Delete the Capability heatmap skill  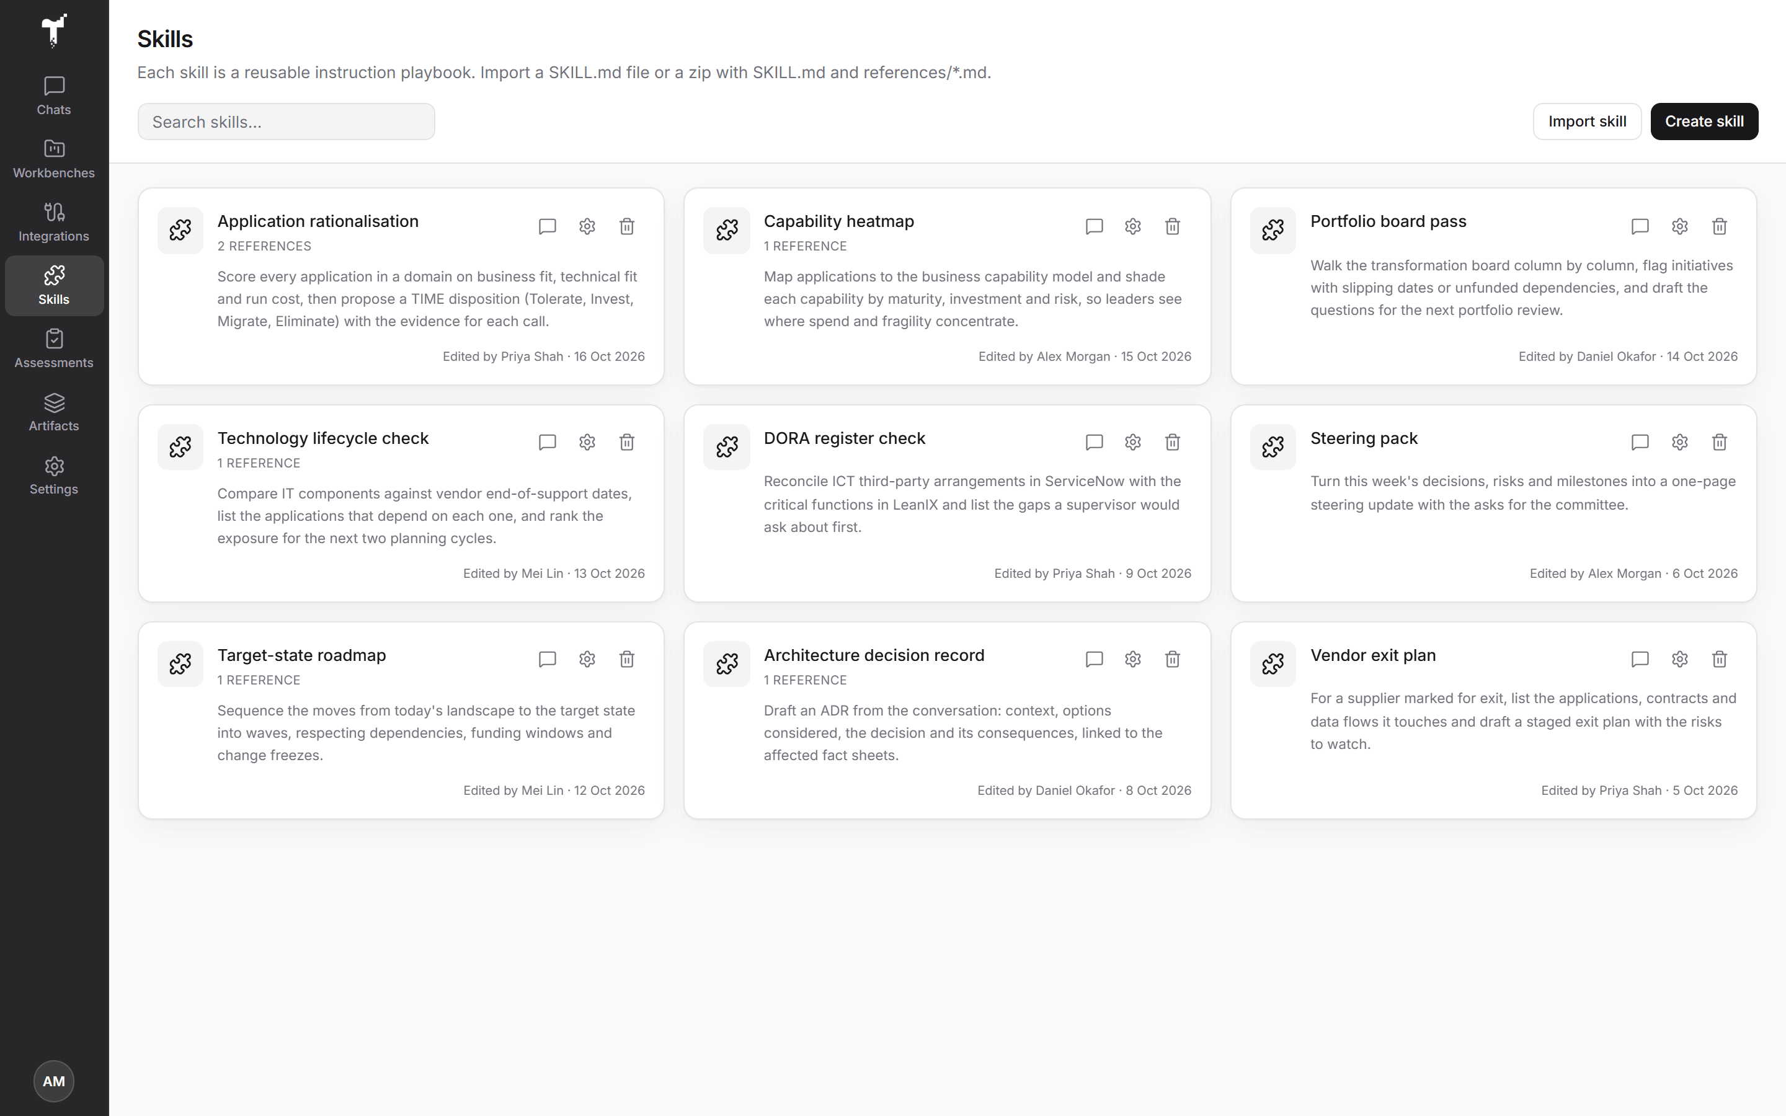tap(1173, 226)
